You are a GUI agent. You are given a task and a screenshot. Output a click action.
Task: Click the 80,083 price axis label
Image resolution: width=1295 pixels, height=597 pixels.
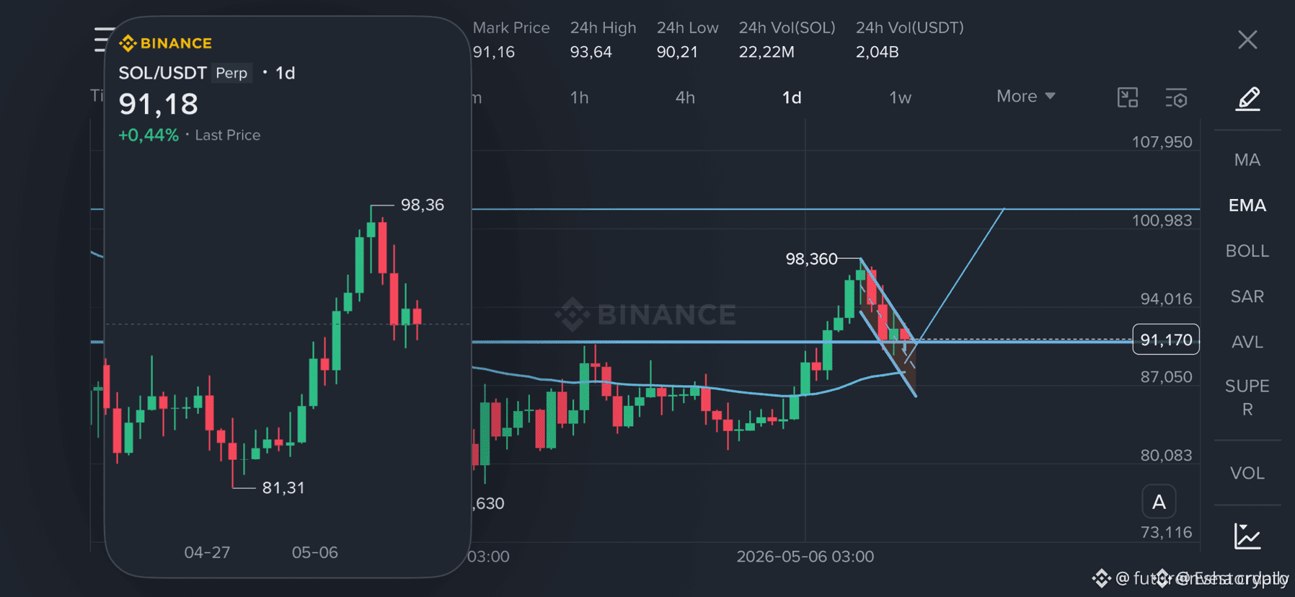1166,455
